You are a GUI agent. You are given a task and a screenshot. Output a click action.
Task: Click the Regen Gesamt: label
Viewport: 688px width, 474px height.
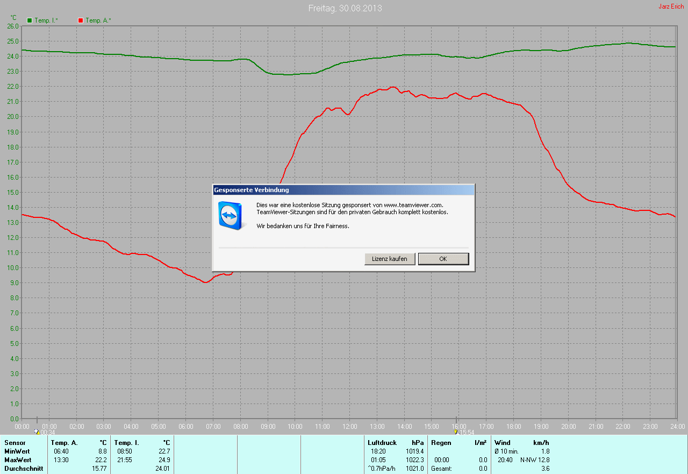coord(441,469)
